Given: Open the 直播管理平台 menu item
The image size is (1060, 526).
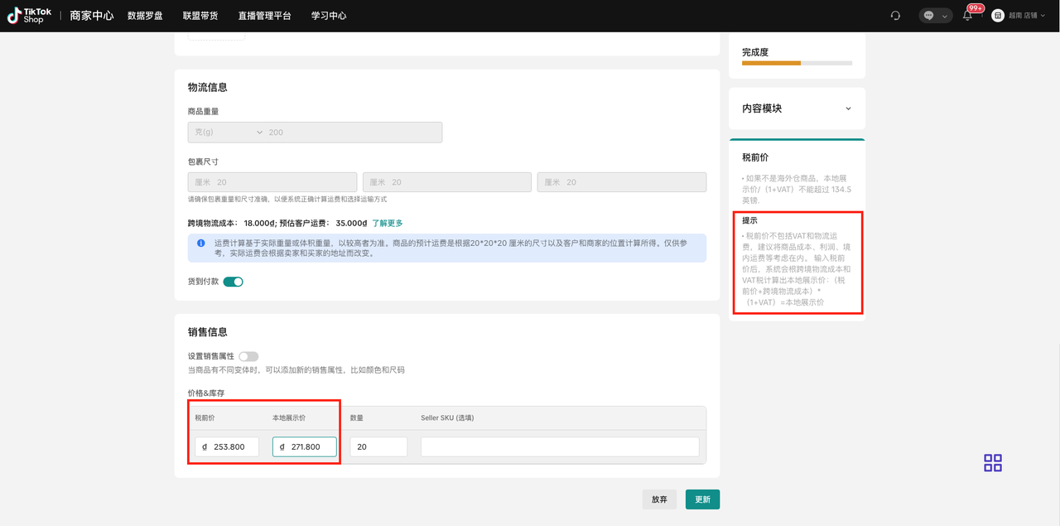Looking at the screenshot, I should pos(264,16).
